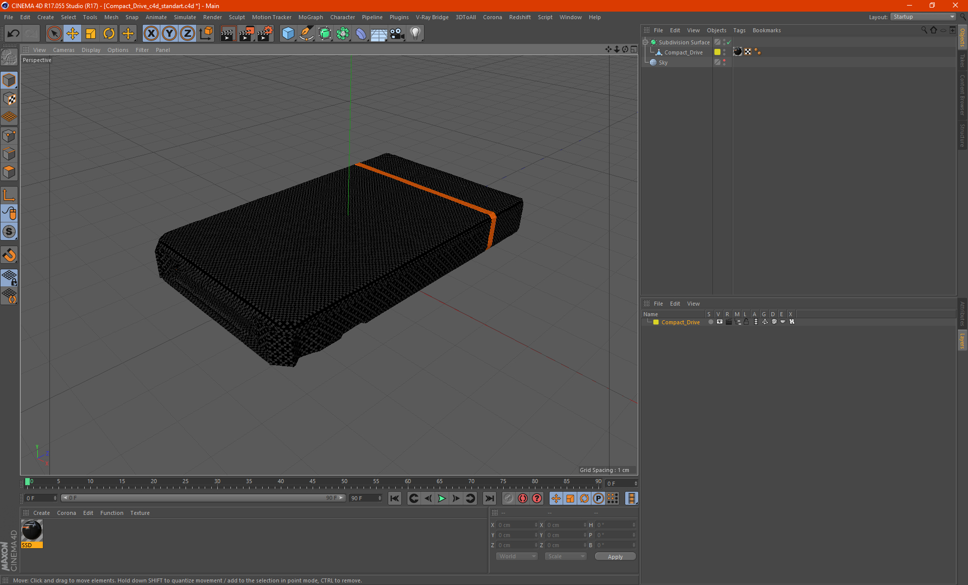Select the Rotate tool
The image size is (968, 585).
(109, 34)
